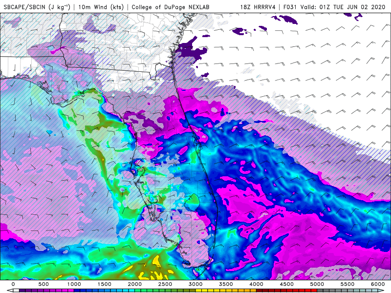Screen dimensions: 391x293
Task: Click the right arrow end of the colorbar
Action: click(381, 291)
